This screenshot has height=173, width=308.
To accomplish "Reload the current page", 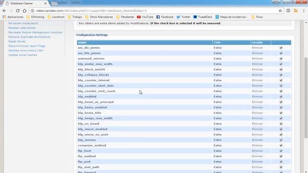I will pos(18,11).
